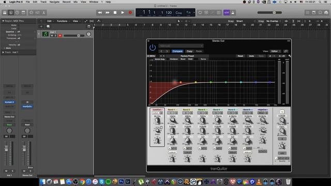
Task: Start playback with the Play button
Action: click(x=123, y=12)
